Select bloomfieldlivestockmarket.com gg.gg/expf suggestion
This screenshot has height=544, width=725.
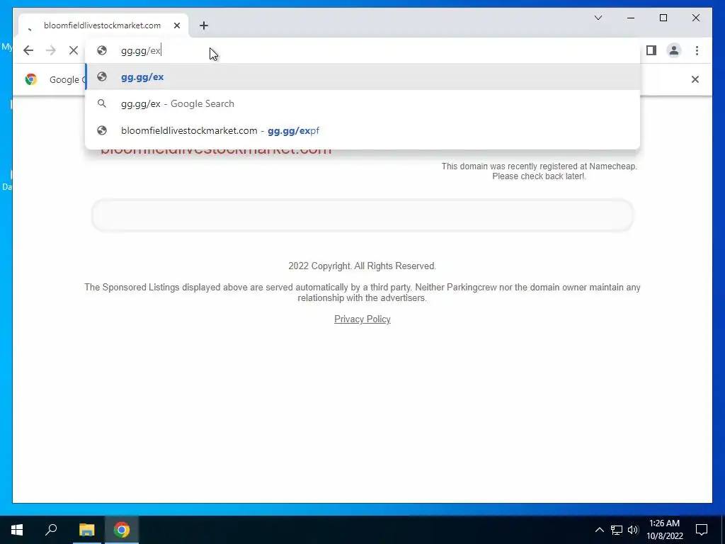[362, 130]
